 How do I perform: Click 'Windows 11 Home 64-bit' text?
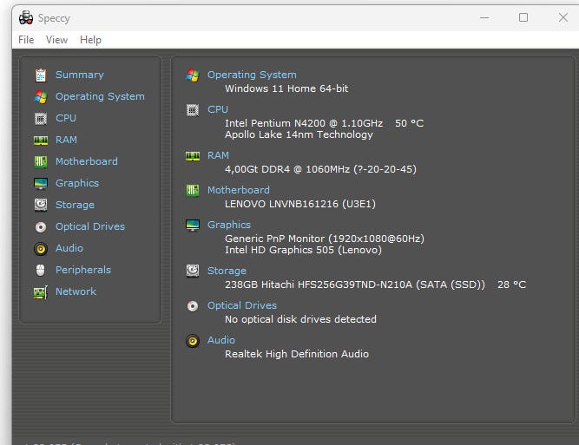tap(286, 88)
